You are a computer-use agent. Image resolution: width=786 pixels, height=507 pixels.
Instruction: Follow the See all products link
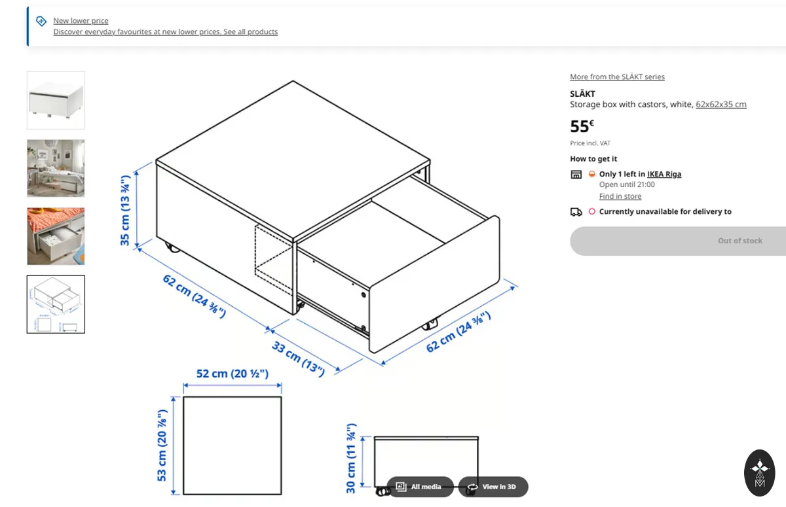(x=250, y=31)
